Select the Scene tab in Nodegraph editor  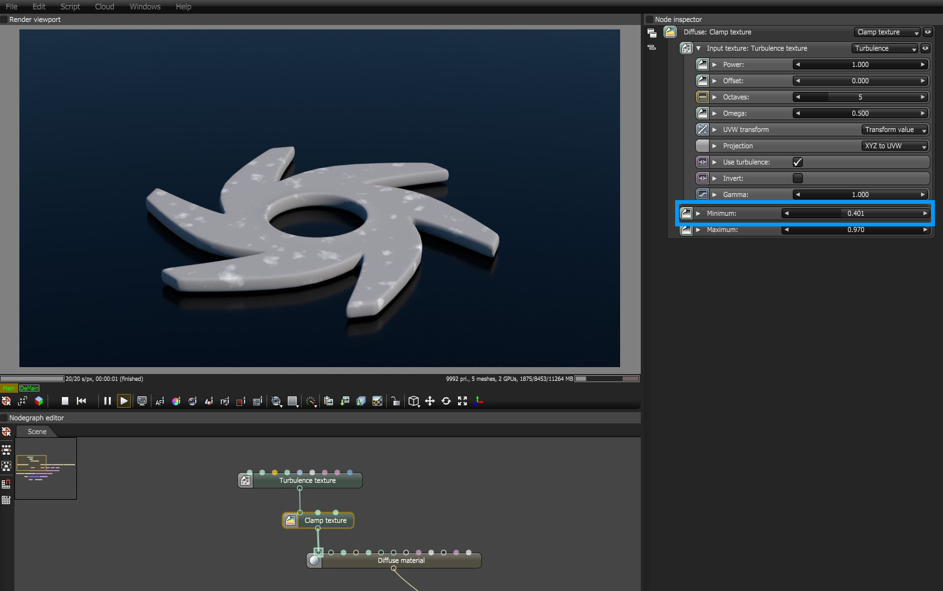(37, 432)
